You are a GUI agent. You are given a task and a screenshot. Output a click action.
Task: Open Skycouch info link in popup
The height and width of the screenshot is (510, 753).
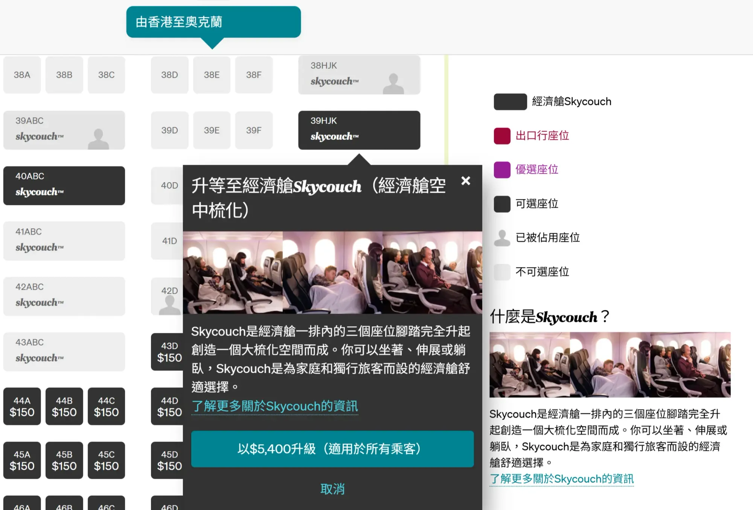point(274,406)
